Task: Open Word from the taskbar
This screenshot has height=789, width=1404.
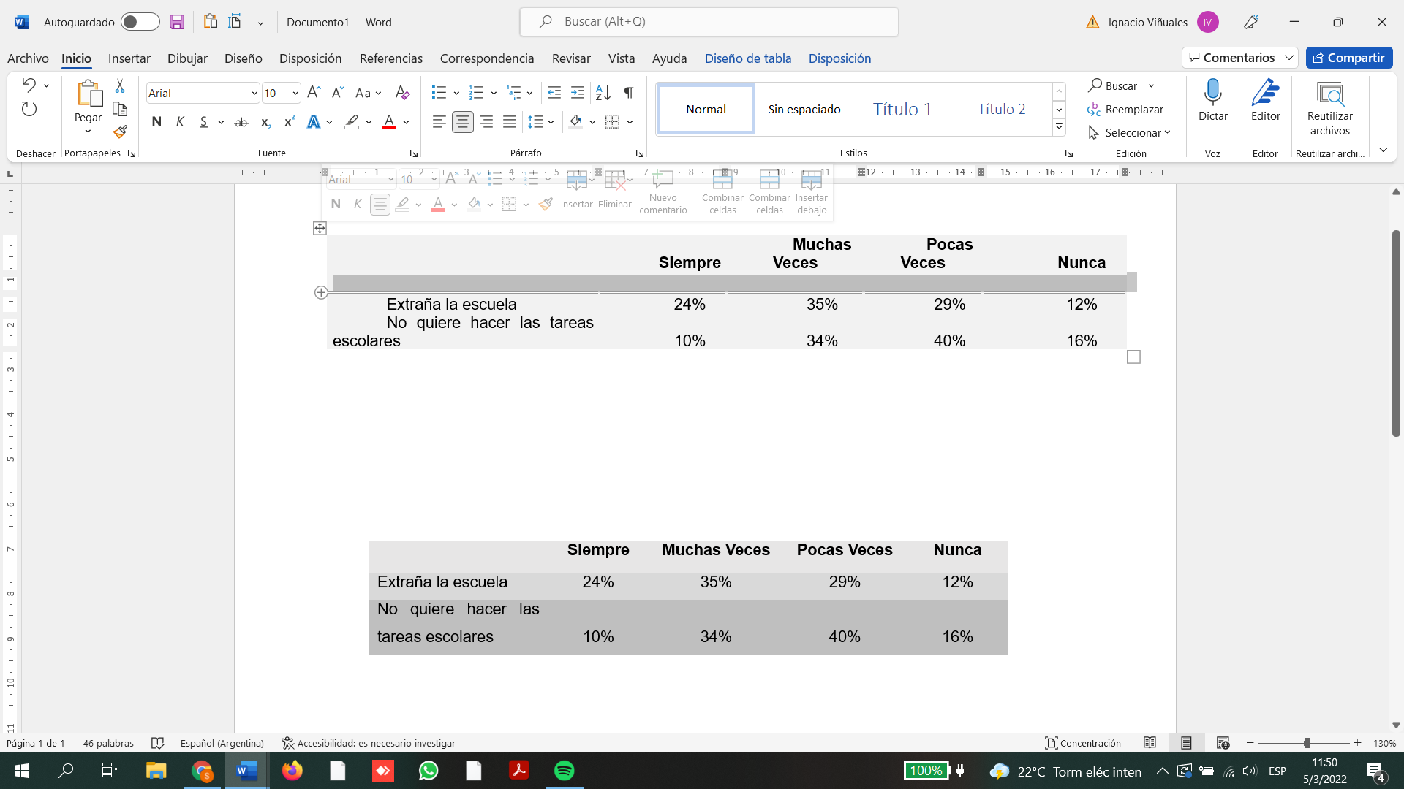Action: pyautogui.click(x=247, y=771)
